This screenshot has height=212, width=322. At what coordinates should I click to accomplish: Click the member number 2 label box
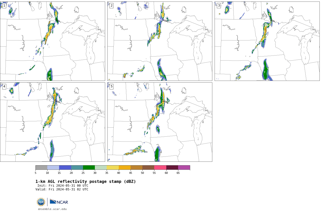pos(111,6)
